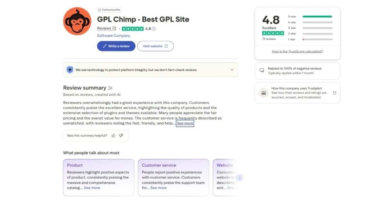Click the Replied to 100% of negative reviews text
Screen dimensions: 385x201
click(x=295, y=68)
